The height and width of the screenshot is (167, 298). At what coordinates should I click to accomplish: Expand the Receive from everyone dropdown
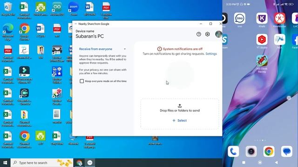click(x=102, y=49)
